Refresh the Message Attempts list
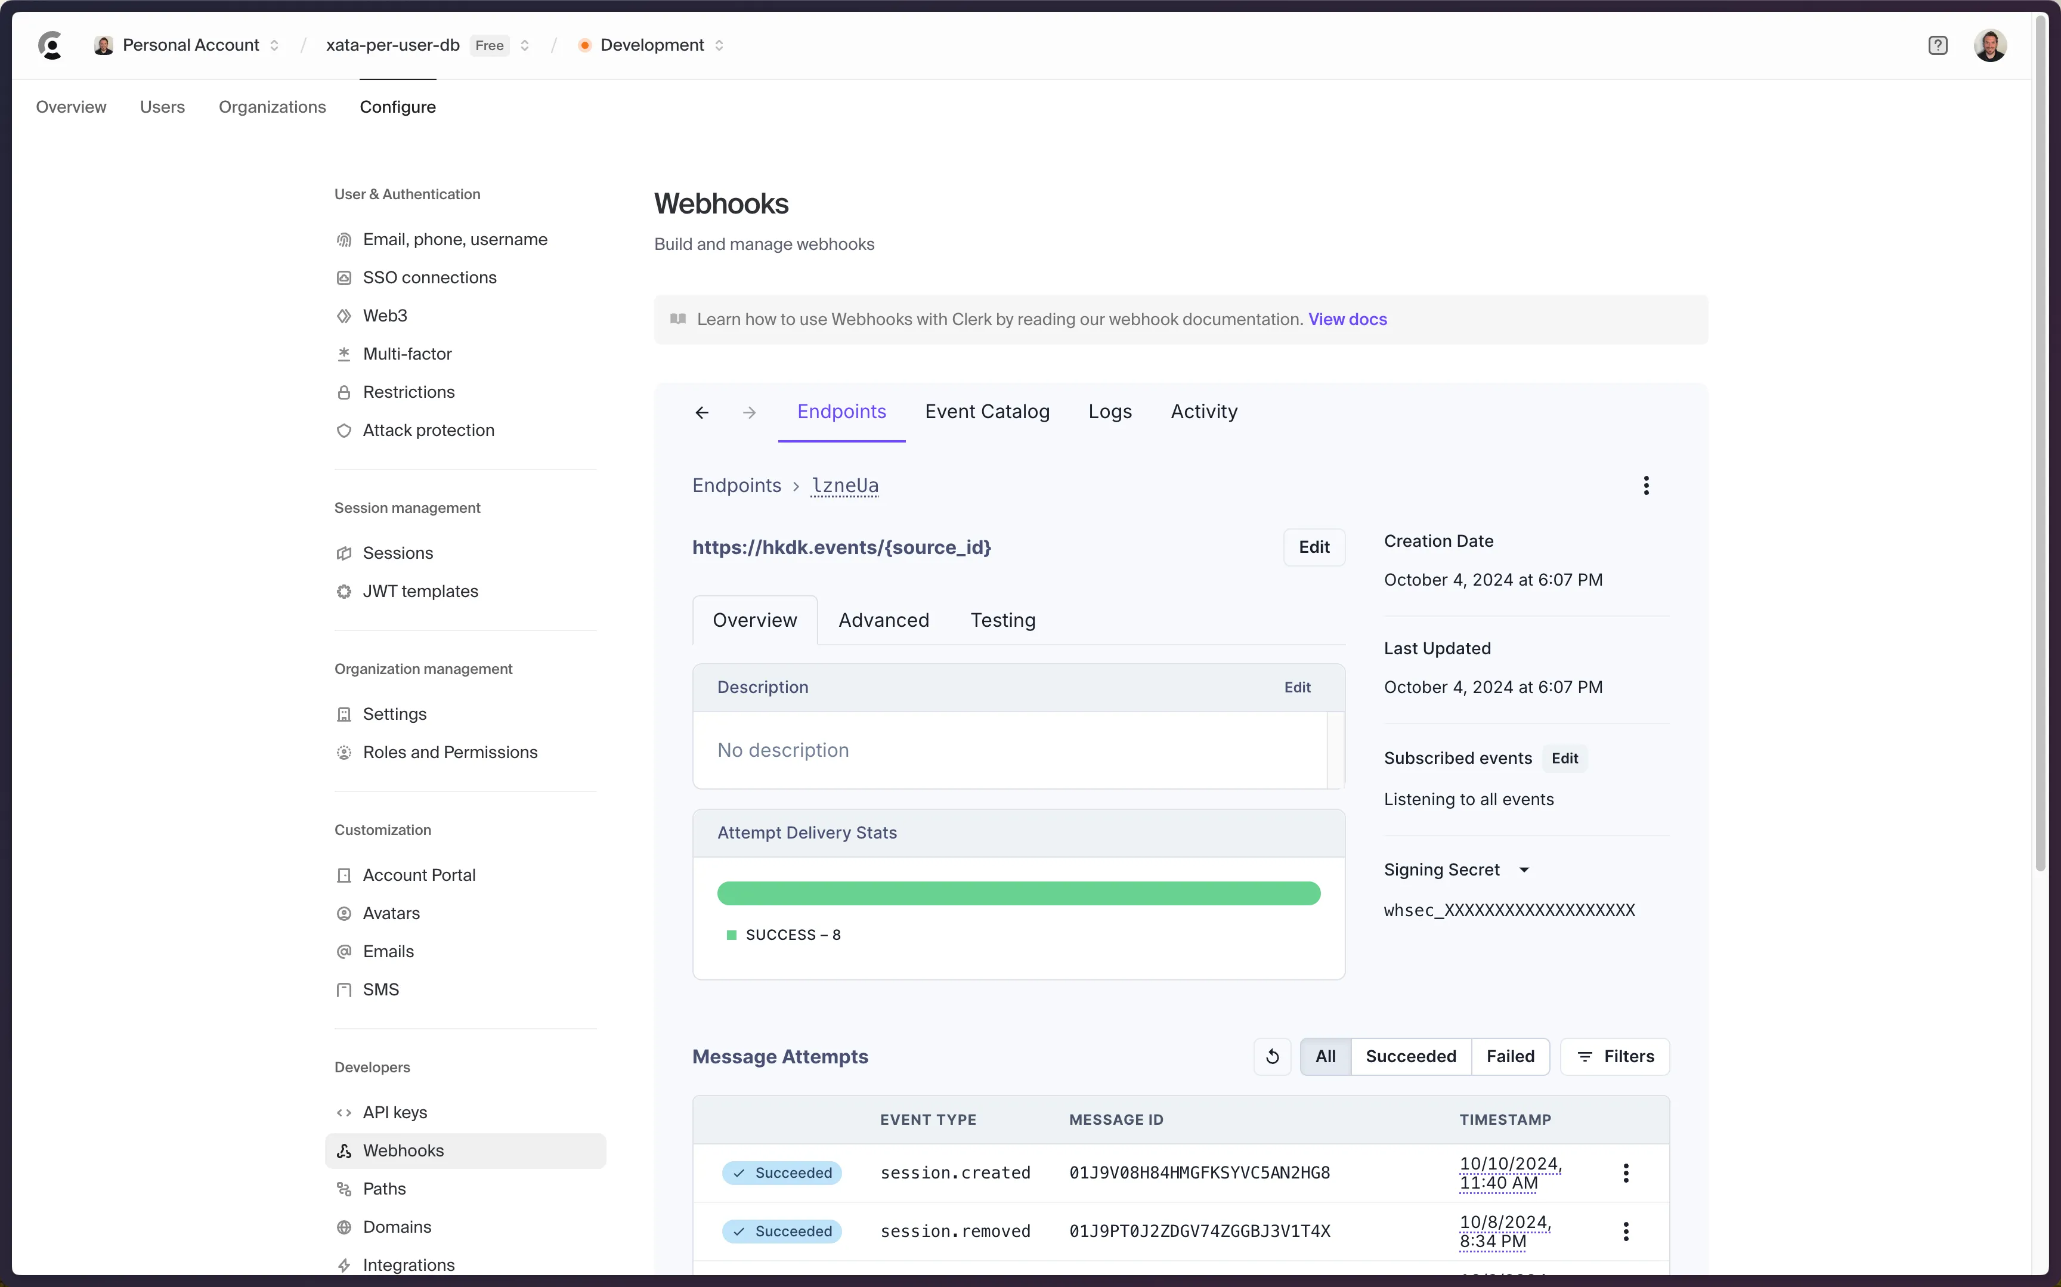 tap(1272, 1056)
